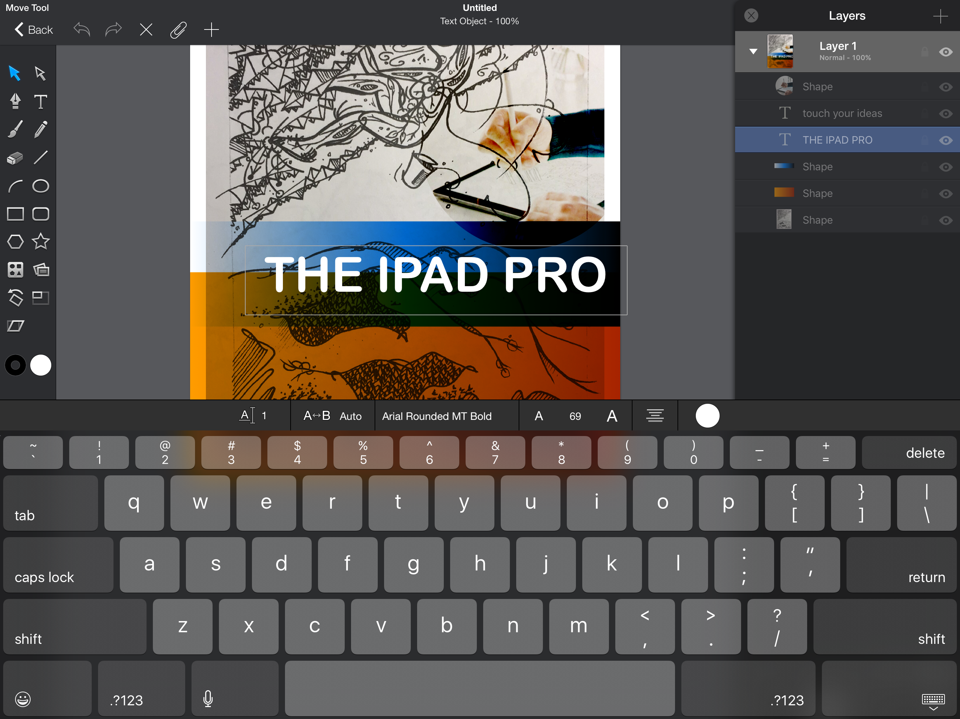The image size is (960, 719).
Task: Select the Direct Selection arrow tool
Action: pyautogui.click(x=40, y=73)
